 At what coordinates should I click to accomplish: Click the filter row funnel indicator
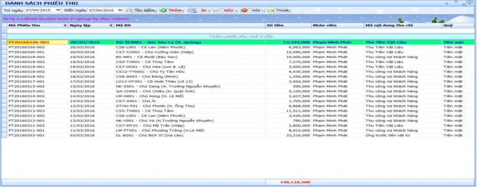click(x=4, y=31)
